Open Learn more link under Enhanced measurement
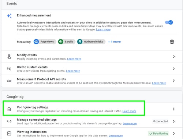183x139 pixels. [103, 30]
